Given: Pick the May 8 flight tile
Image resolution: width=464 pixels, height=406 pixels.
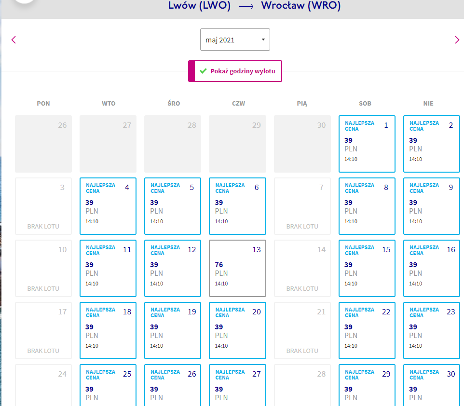Looking at the screenshot, I should pos(367,206).
